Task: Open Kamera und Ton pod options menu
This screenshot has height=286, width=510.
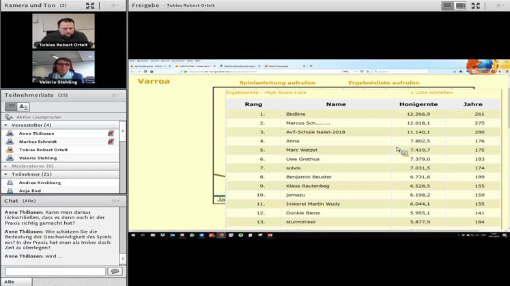Action: [x=115, y=5]
